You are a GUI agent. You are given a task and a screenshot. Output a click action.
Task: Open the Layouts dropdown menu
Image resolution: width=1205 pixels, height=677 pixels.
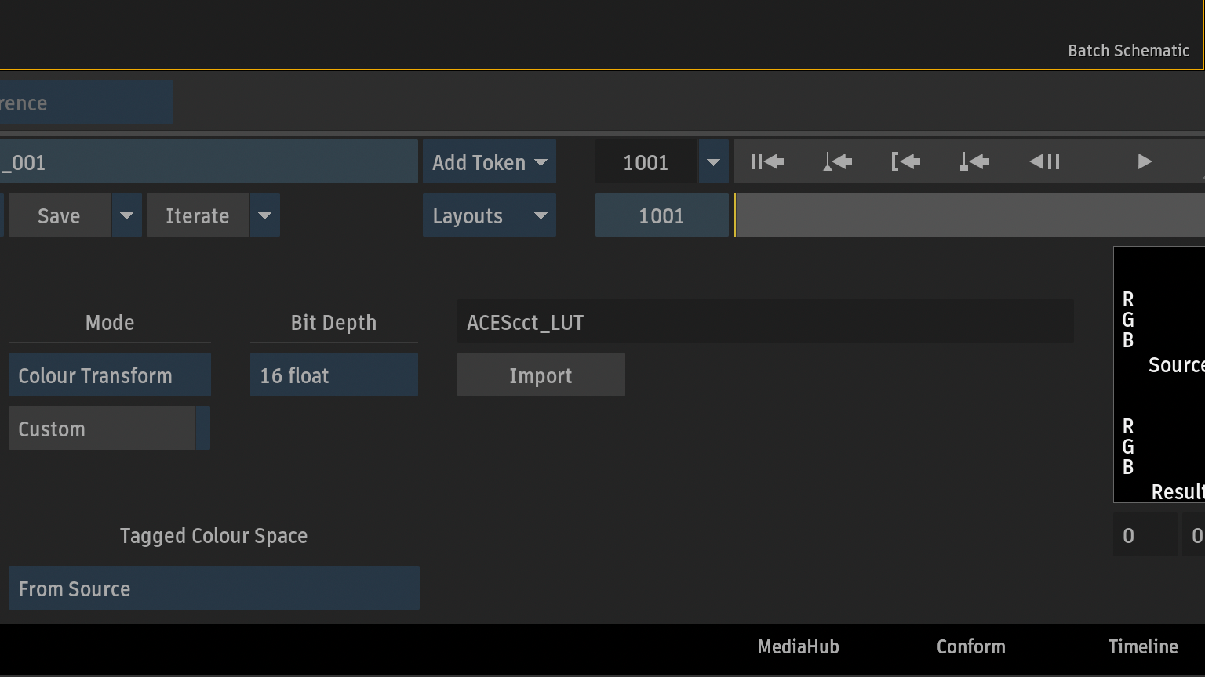[x=489, y=215]
